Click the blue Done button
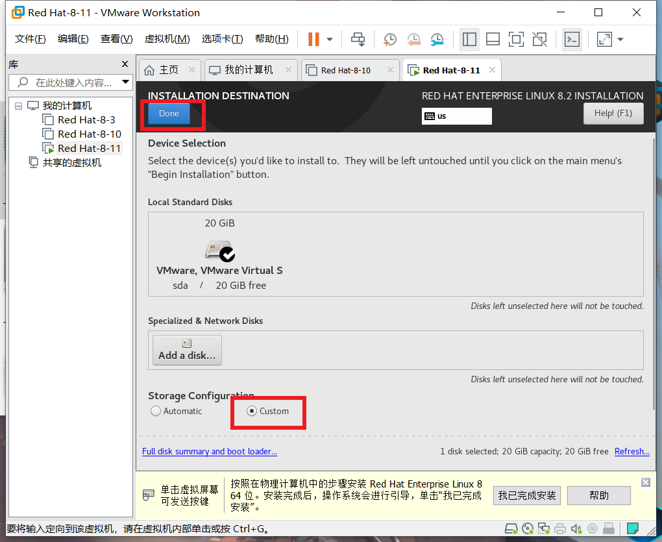The height and width of the screenshot is (542, 662). 169,114
